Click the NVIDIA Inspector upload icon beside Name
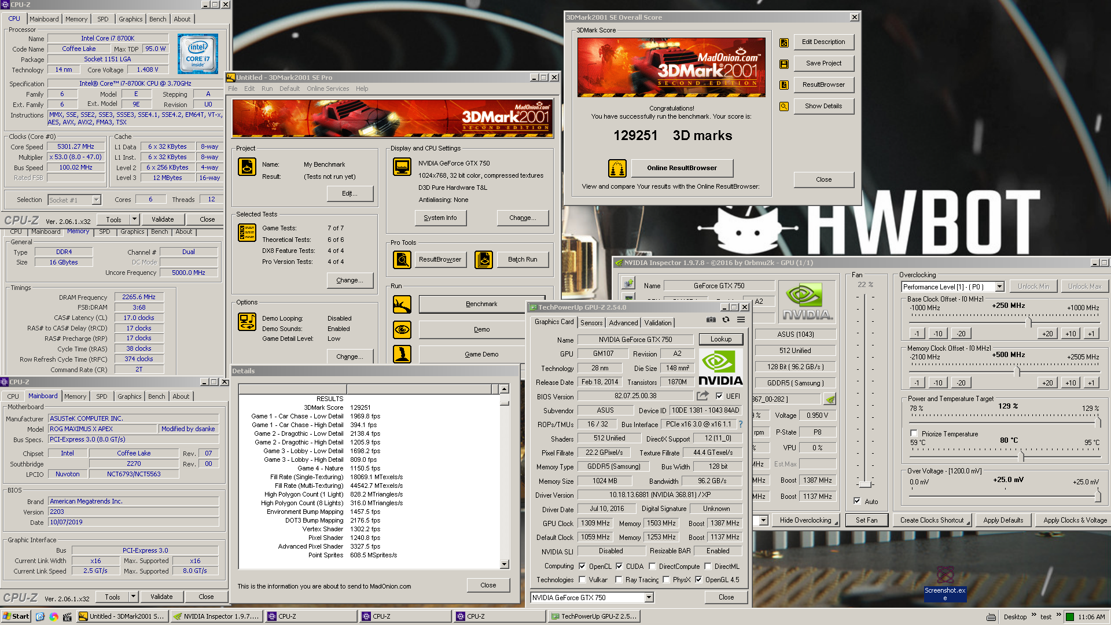The width and height of the screenshot is (1111, 625). (x=628, y=284)
